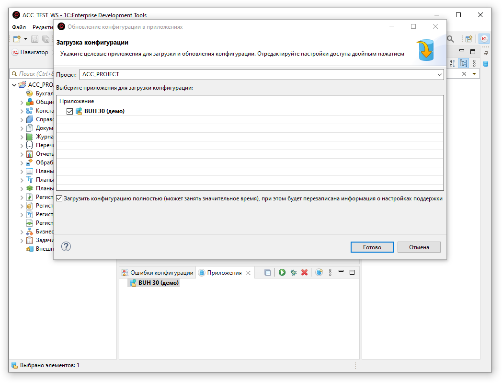Screen dimensions: 502x383
Task: Click the New wizard toolbar icon
Action: click(x=17, y=39)
